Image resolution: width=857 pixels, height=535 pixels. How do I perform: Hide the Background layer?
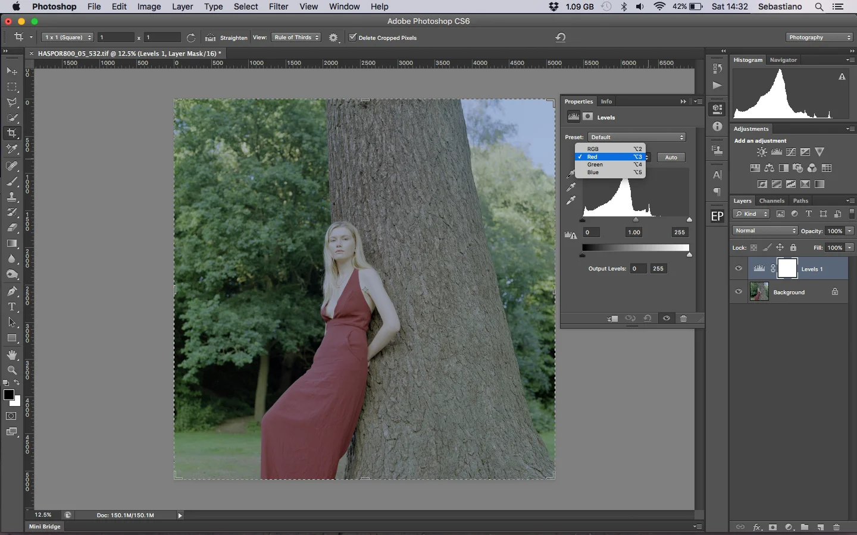tap(739, 292)
